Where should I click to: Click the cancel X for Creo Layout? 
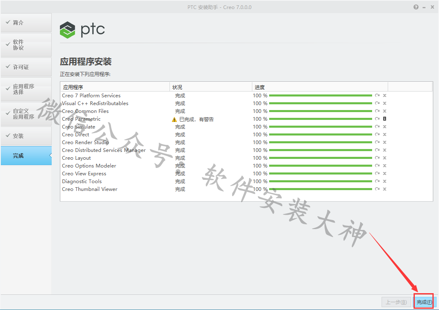click(385, 158)
